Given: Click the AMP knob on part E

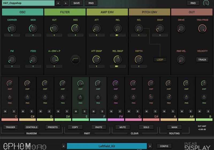Looking at the screenshot, I should click(x=80, y=84).
